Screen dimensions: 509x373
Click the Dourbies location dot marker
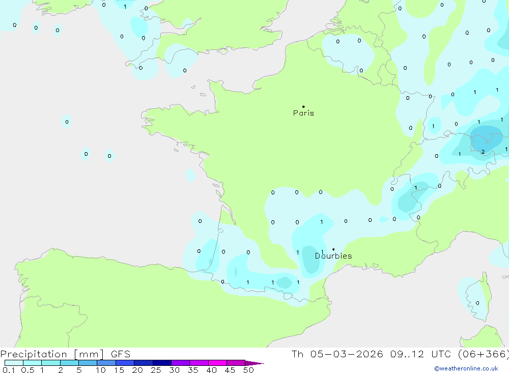point(333,249)
